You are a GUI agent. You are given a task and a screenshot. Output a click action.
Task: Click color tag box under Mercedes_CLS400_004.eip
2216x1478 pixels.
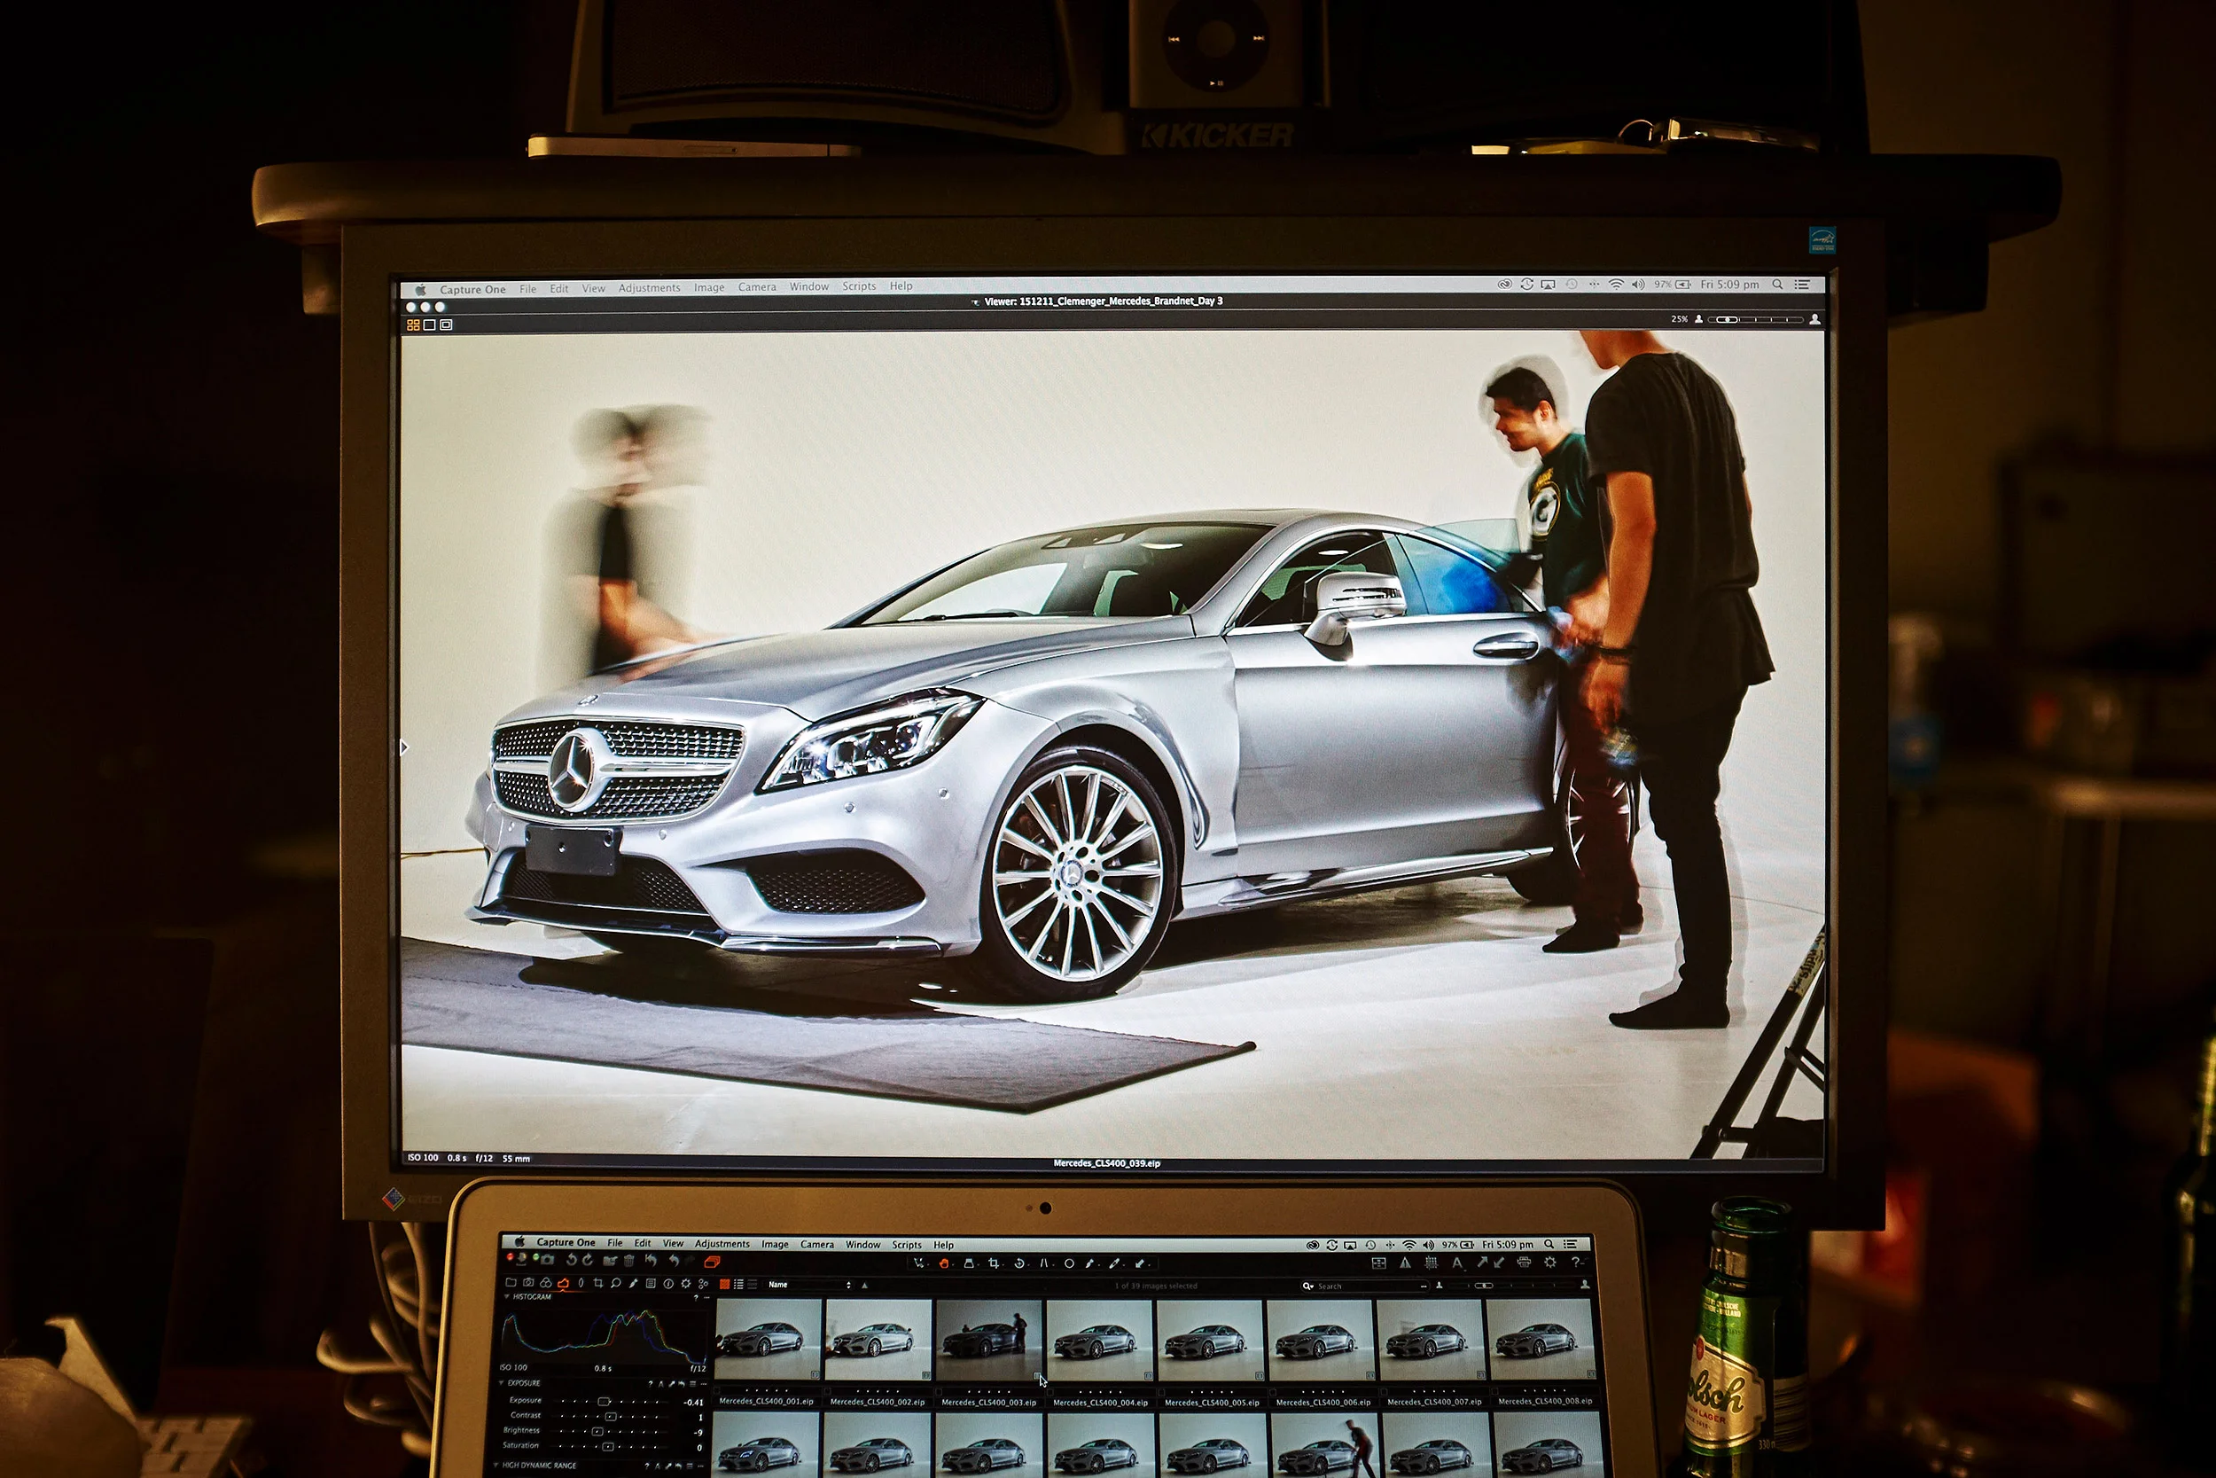point(1050,1393)
